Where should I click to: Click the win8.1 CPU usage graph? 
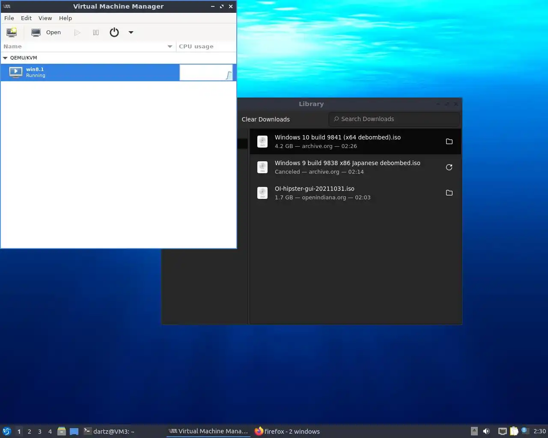pyautogui.click(x=206, y=72)
